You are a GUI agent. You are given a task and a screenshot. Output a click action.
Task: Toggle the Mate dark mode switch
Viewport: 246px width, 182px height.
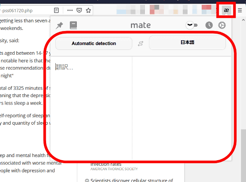(x=192, y=25)
